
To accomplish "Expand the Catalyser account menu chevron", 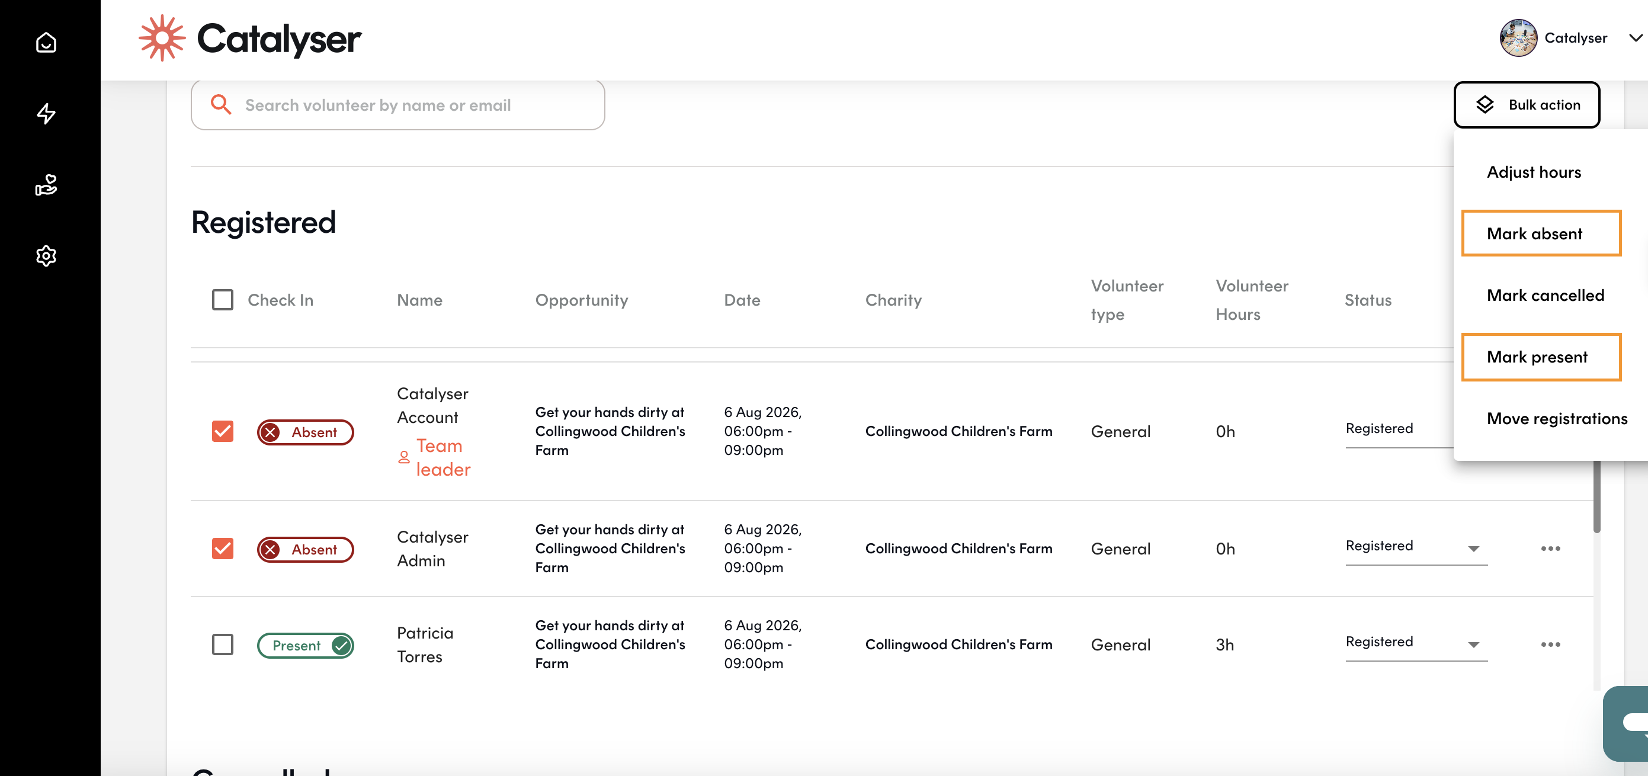I will tap(1635, 39).
